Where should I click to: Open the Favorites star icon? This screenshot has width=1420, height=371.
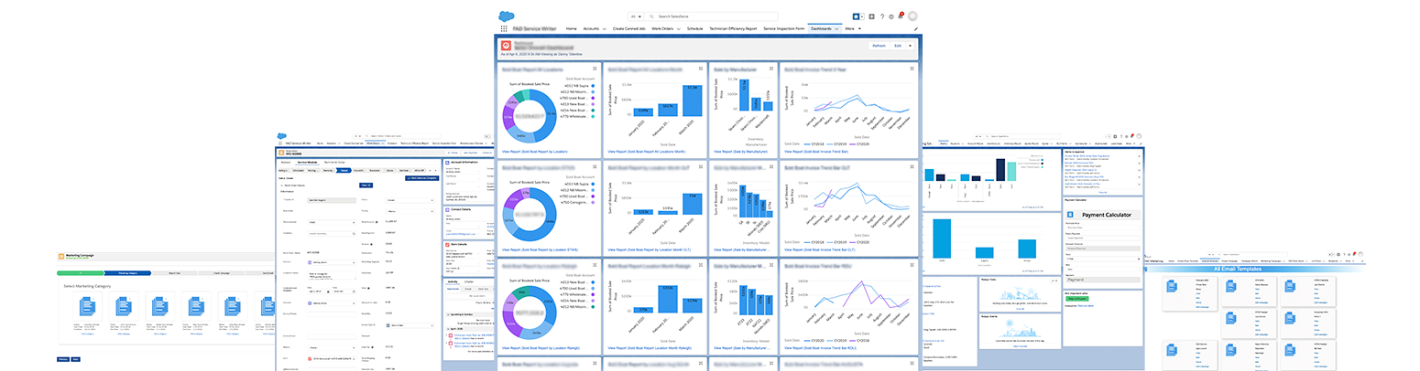[857, 16]
